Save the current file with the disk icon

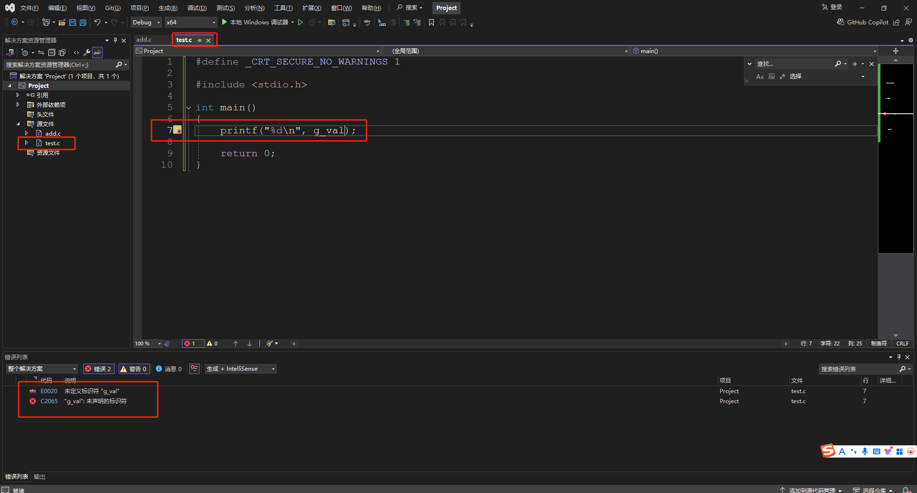point(73,22)
